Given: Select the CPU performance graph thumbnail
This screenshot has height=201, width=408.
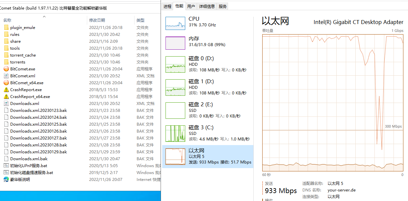Looking at the screenshot, I should coord(175,23).
